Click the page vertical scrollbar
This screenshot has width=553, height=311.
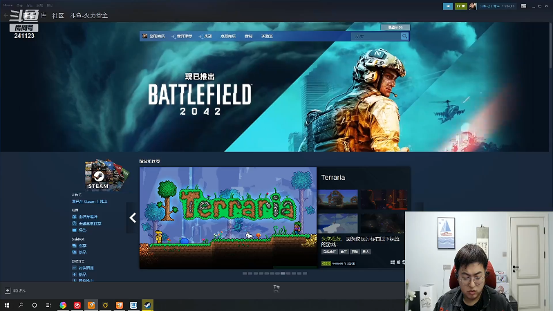550,46
